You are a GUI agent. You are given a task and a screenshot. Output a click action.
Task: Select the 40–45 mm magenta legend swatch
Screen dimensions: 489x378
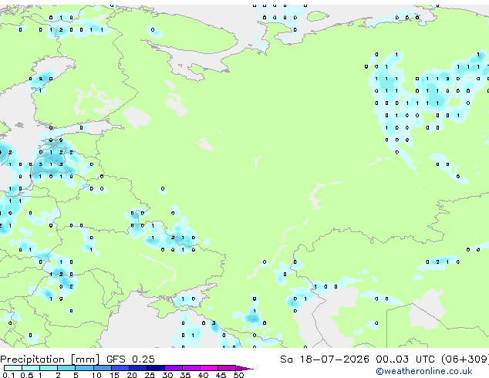click(209, 368)
